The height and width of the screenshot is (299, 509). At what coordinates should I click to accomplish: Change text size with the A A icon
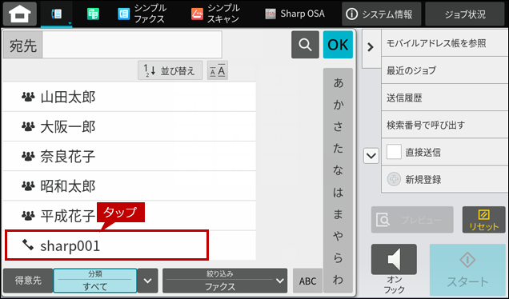coord(218,70)
